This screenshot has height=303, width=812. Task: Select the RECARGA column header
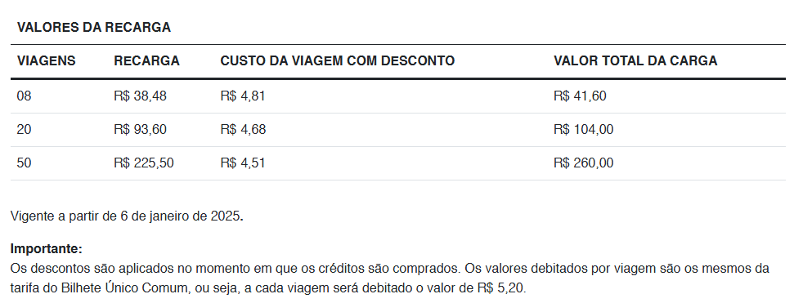tap(146, 61)
